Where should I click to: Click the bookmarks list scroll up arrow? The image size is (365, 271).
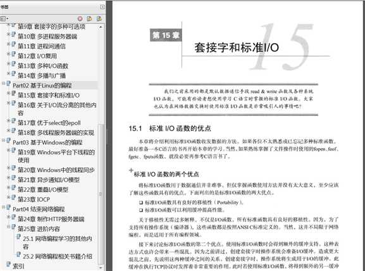point(101,27)
